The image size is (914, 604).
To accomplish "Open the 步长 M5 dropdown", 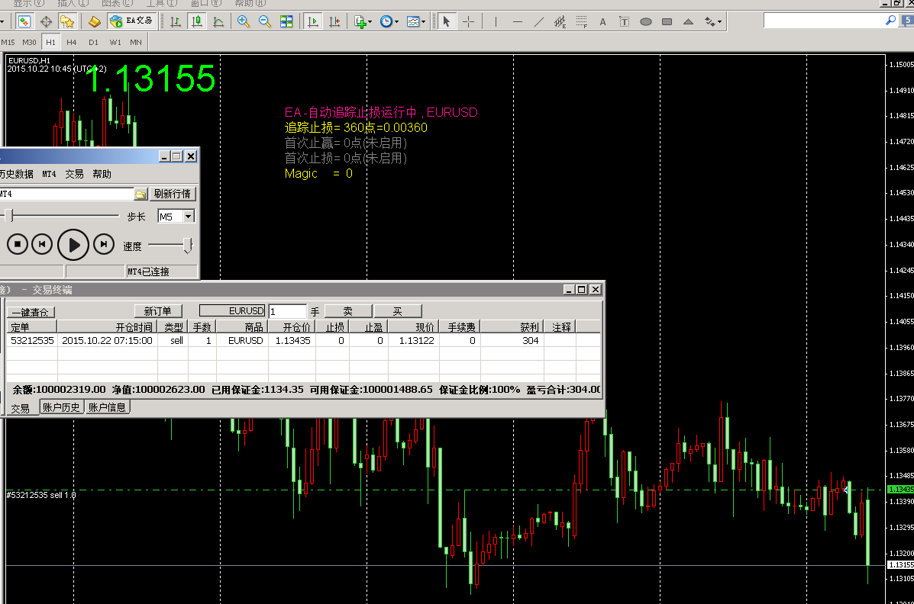I will [189, 217].
